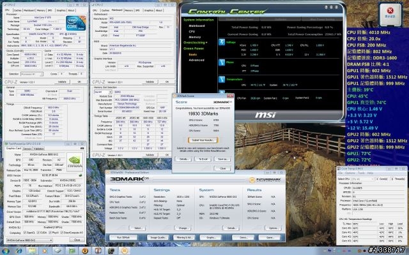409x255 pixels.
Task: Click the Windows Start orb
Action: pos(6,251)
